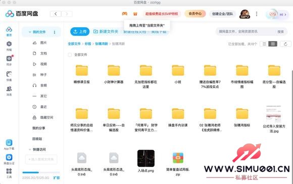
Task: Switch to list view layout
Action: pos(264,44)
